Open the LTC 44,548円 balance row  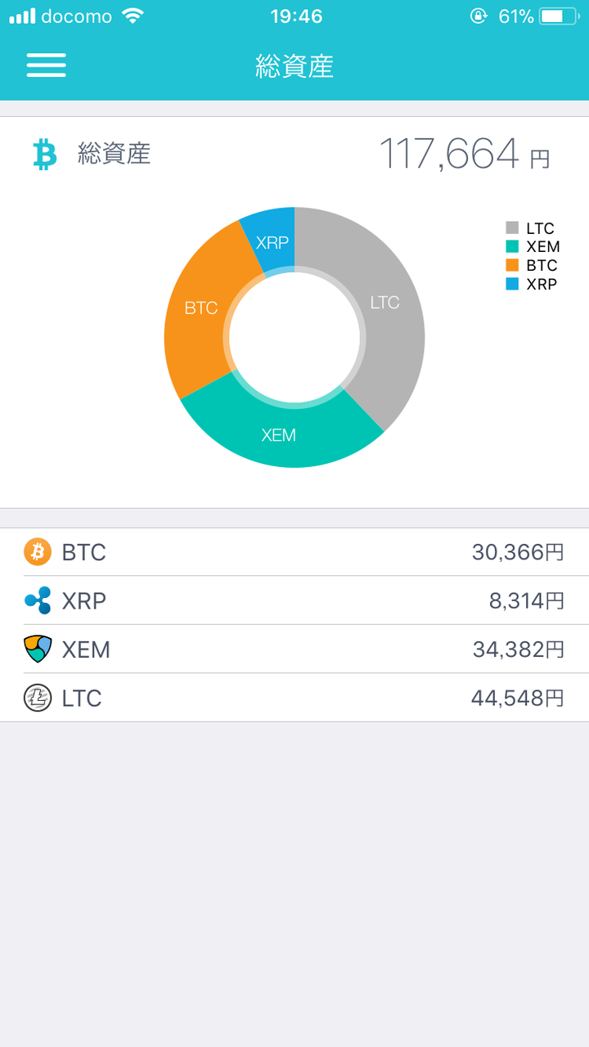pyautogui.click(x=294, y=698)
